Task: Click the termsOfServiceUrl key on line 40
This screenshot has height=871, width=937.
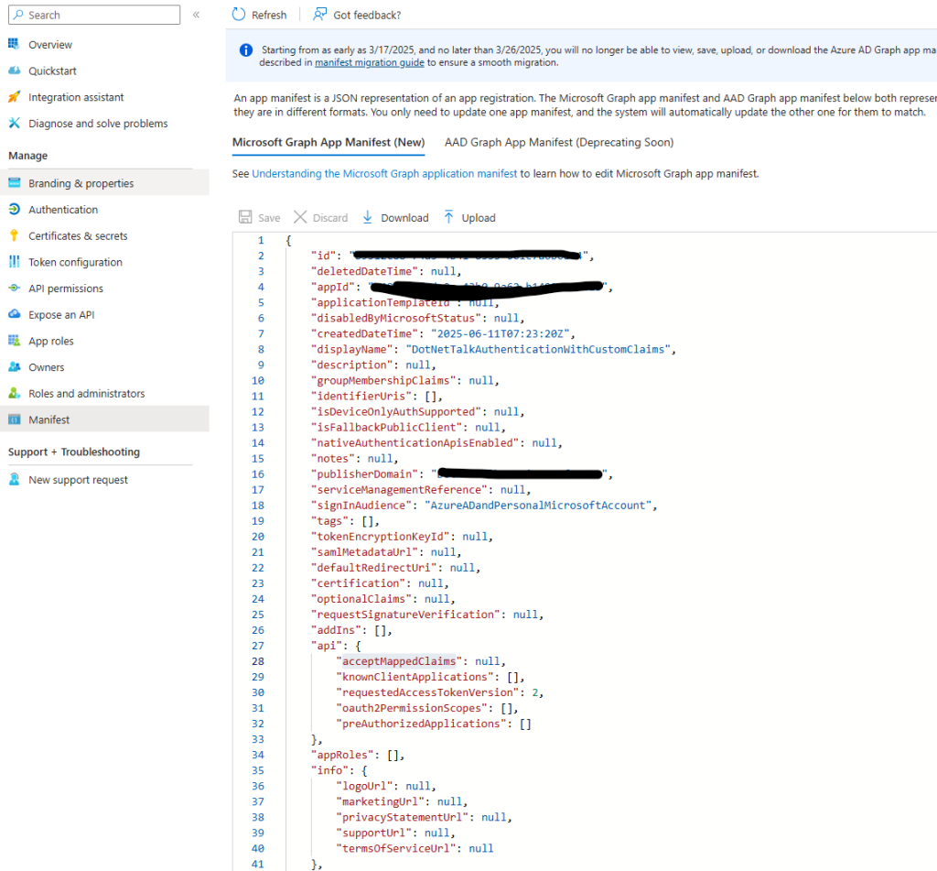Action: [395, 848]
